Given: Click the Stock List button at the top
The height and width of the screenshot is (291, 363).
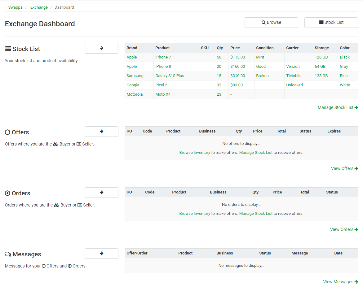Looking at the screenshot, I should tap(331, 22).
